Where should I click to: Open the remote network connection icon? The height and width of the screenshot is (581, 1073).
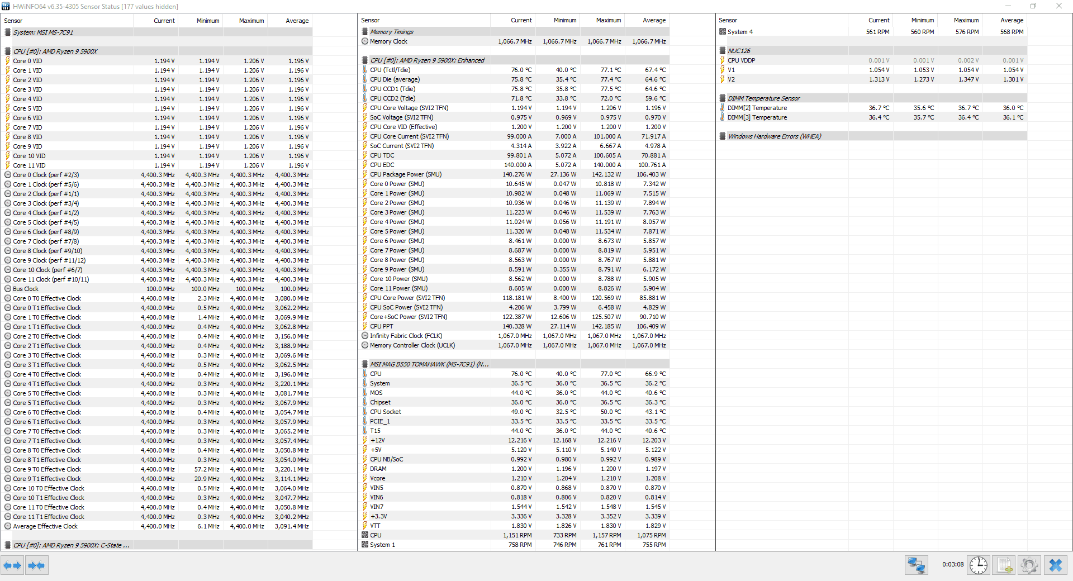coord(917,565)
